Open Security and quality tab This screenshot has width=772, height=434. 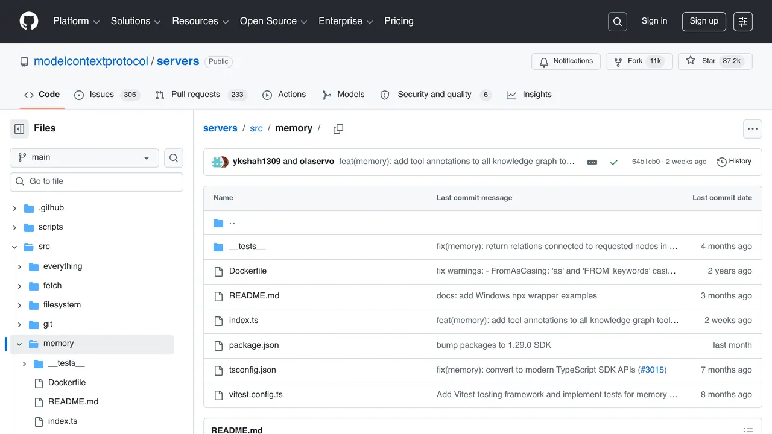pyautogui.click(x=435, y=95)
